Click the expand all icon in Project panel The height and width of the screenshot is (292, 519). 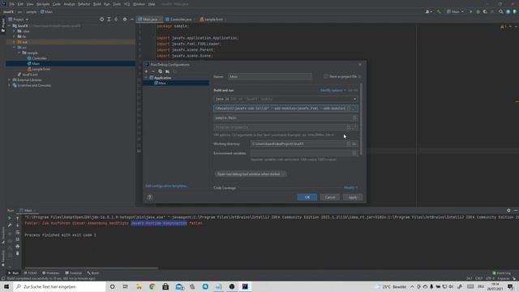tap(109, 19)
